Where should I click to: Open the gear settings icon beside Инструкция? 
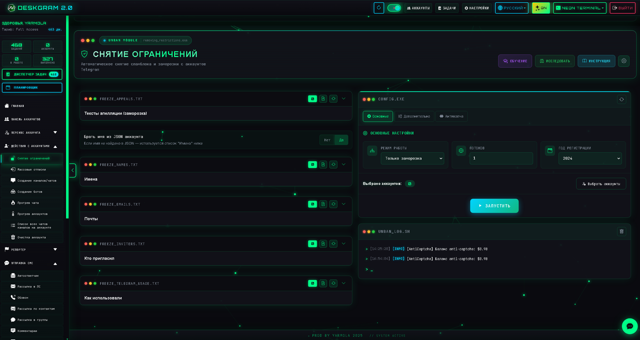pos(623,61)
